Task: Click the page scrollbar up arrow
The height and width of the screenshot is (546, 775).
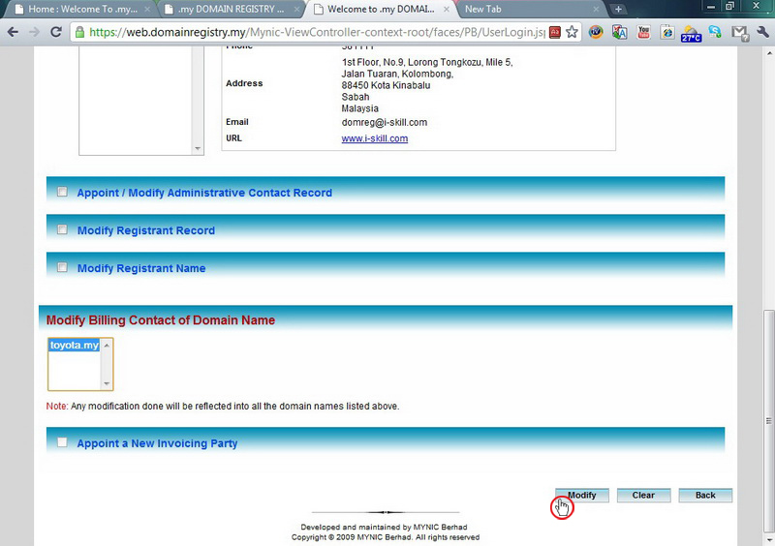Action: [768, 53]
